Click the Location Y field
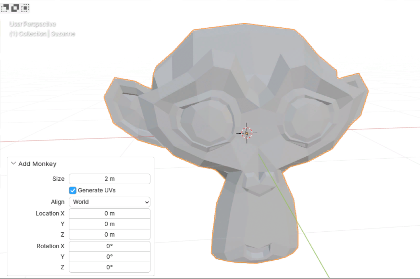The height and width of the screenshot is (279, 420). click(x=110, y=224)
